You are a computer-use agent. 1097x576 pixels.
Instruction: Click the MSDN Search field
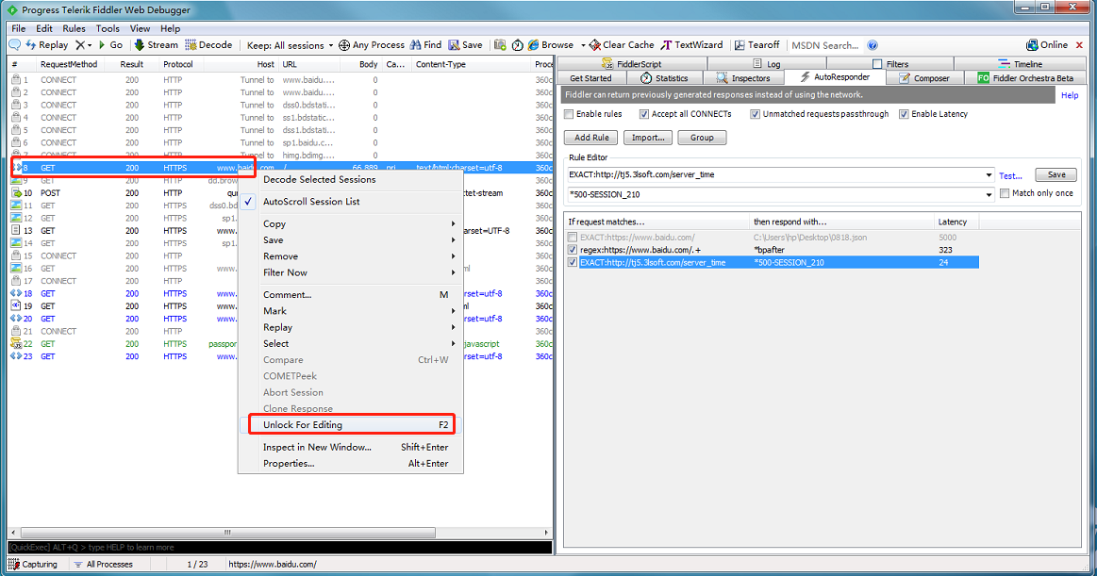(x=826, y=45)
